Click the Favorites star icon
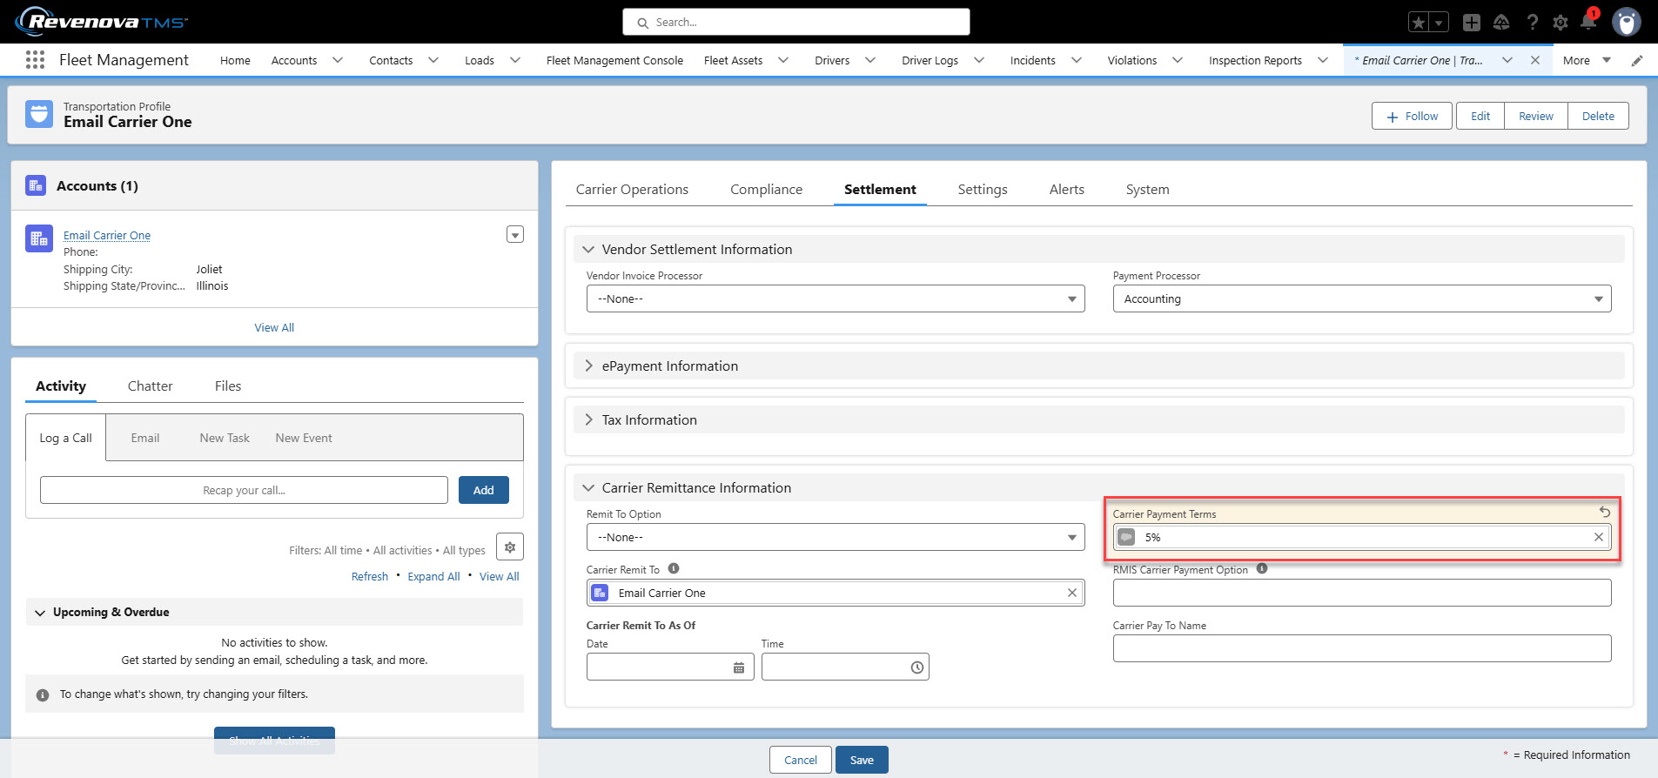Viewport: 1658px width, 778px height. tap(1419, 23)
